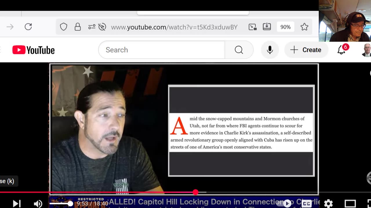Screen dimensions: 371x208
Task: Click the youtube.com URL in the address bar
Action: coord(174,27)
